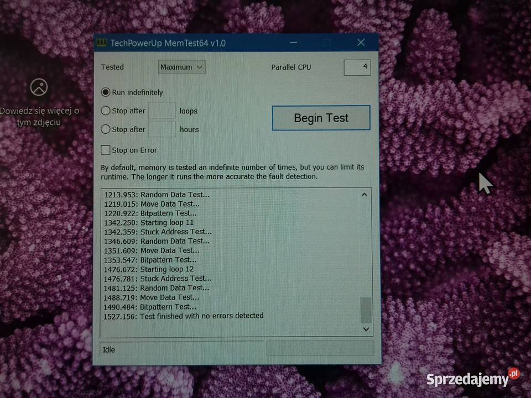Click the progress bar in the status bar
531x398 pixels.
tap(320, 348)
